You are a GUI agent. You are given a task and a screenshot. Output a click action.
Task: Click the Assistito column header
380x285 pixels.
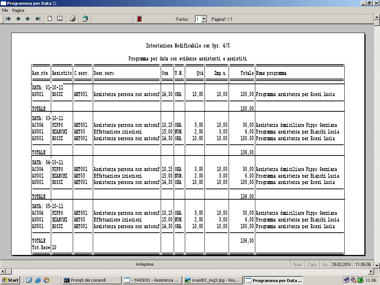[62, 73]
